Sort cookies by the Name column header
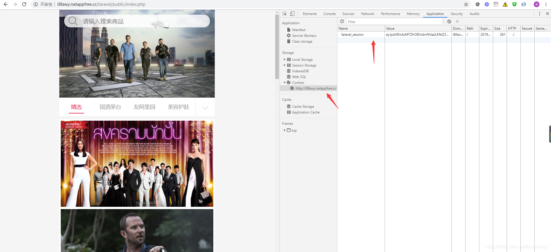The height and width of the screenshot is (252, 551). pyautogui.click(x=361, y=28)
